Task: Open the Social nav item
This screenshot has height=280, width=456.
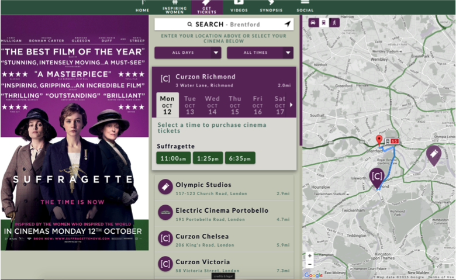Action: [305, 7]
